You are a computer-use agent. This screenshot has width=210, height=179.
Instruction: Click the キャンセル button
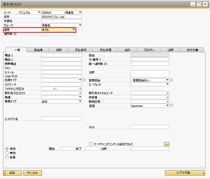click(x=33, y=173)
